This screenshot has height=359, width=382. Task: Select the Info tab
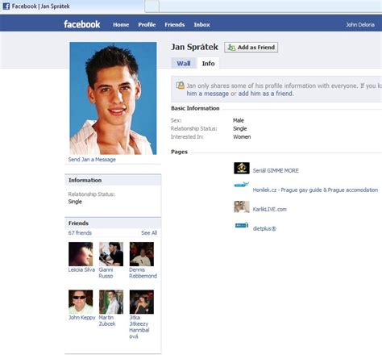[208, 64]
